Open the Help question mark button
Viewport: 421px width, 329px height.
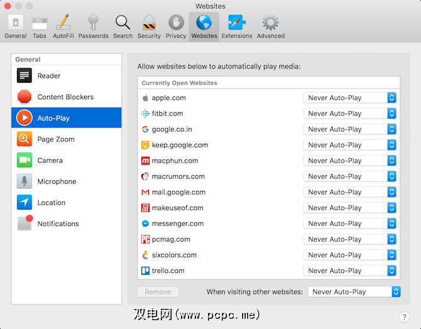coord(404,317)
